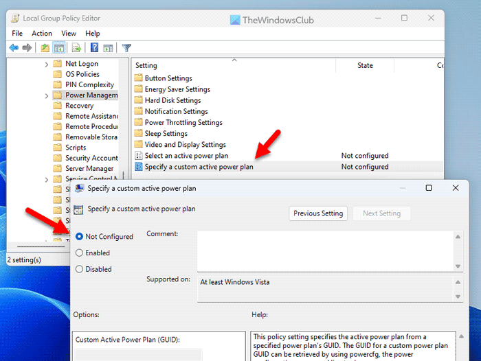Click the Custom Active Power Plan GUID field
This screenshot has width=481, height=361.
click(x=139, y=355)
